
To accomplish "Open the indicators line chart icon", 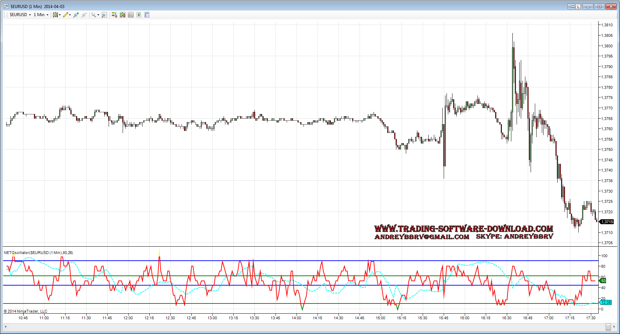I will (x=131, y=15).
